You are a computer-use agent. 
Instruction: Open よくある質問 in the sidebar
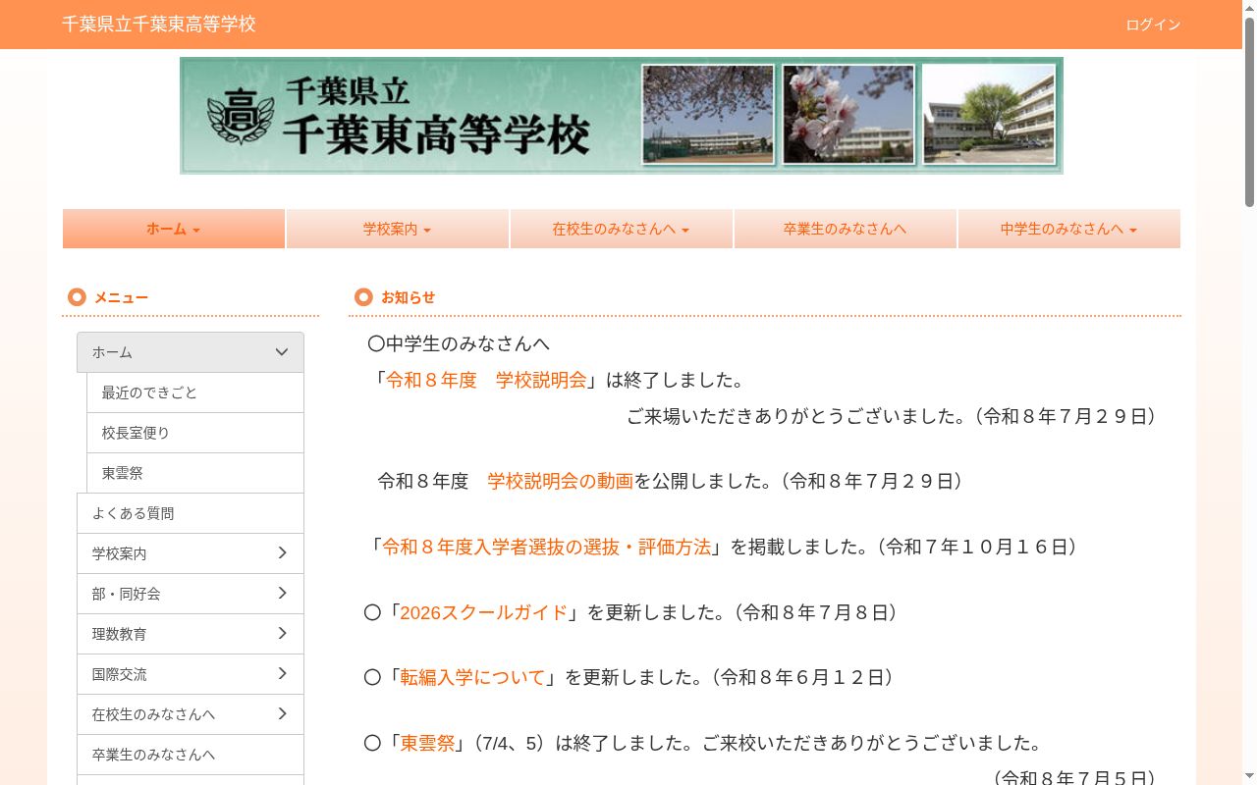tap(191, 513)
